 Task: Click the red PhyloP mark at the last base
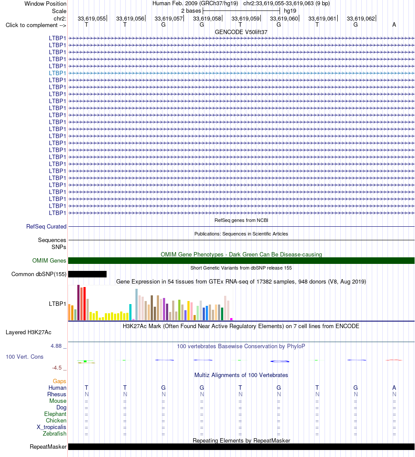[x=394, y=360]
